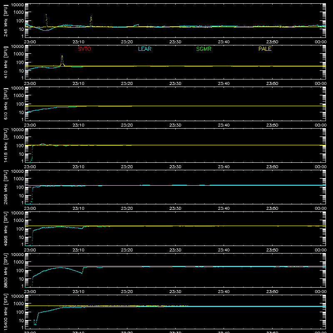333x333 pixels.
Task: Click the 23:40 tick label under the 4995 MHz panel
Action: click(224, 250)
